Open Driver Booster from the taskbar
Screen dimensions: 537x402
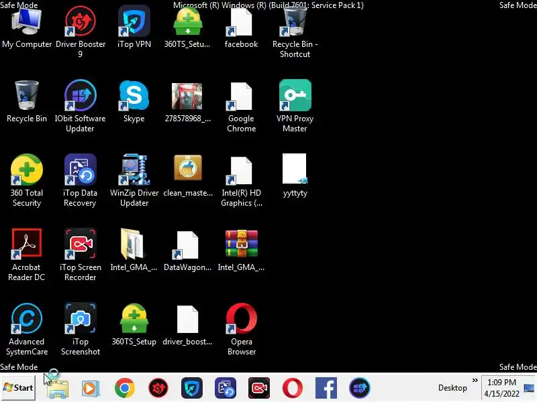click(x=158, y=388)
